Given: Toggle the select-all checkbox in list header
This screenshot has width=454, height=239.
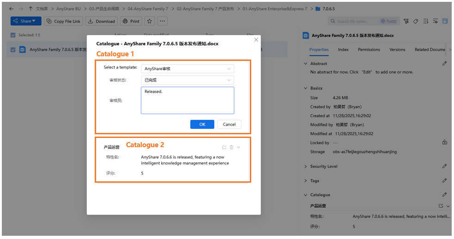Looking at the screenshot, I should 13,35.
